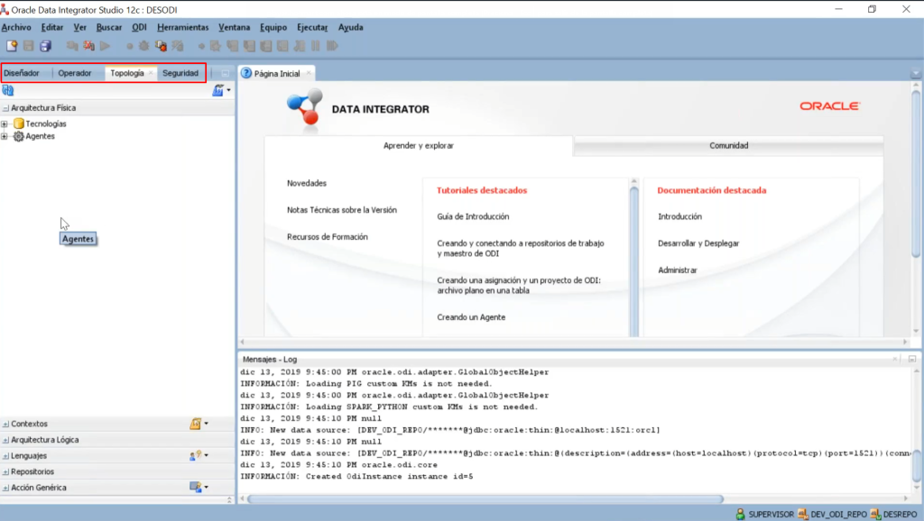The image size is (924, 521).
Task: Open the Administrar documentation link
Action: (x=677, y=270)
